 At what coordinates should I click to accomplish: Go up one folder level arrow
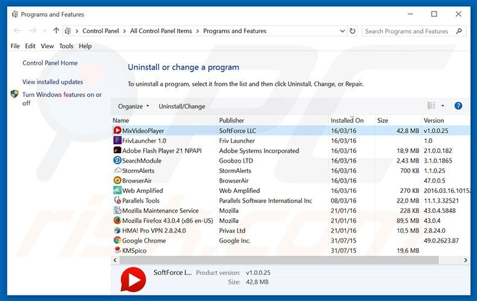tap(56, 31)
